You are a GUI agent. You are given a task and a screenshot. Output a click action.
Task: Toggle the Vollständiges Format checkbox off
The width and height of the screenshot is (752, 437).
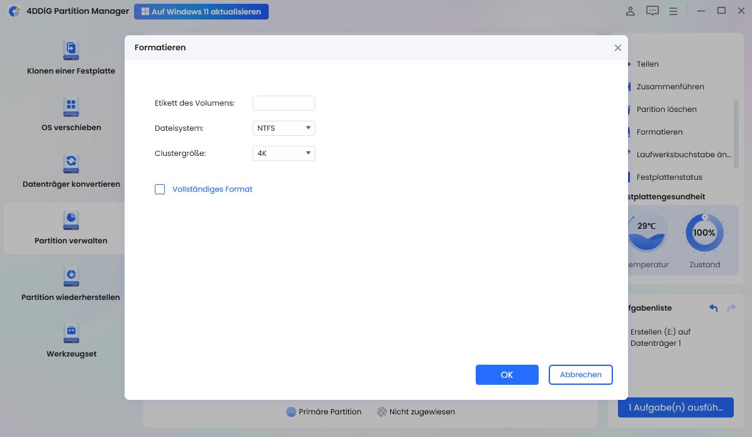160,189
